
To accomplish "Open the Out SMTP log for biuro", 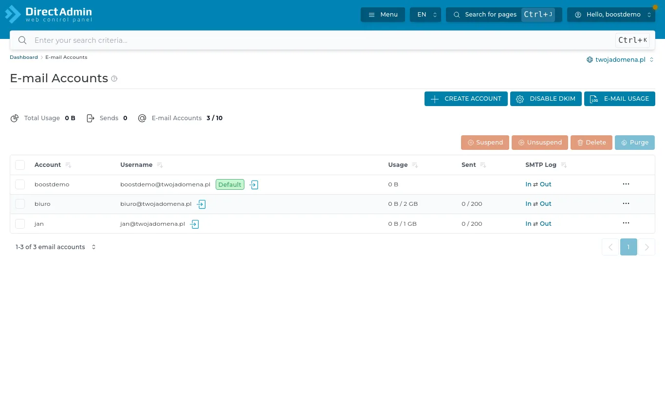I will pyautogui.click(x=546, y=204).
